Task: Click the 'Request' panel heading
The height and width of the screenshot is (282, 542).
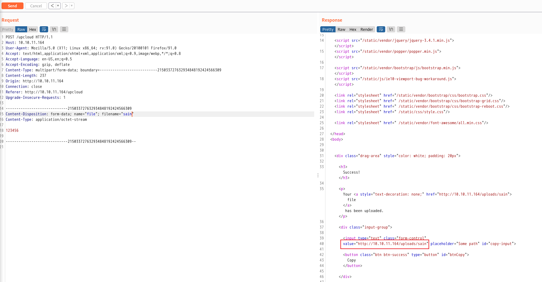Action: point(10,20)
